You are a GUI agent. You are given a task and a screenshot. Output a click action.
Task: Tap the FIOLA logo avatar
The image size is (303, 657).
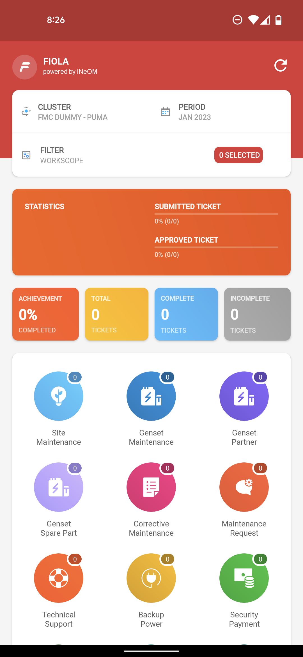(25, 67)
